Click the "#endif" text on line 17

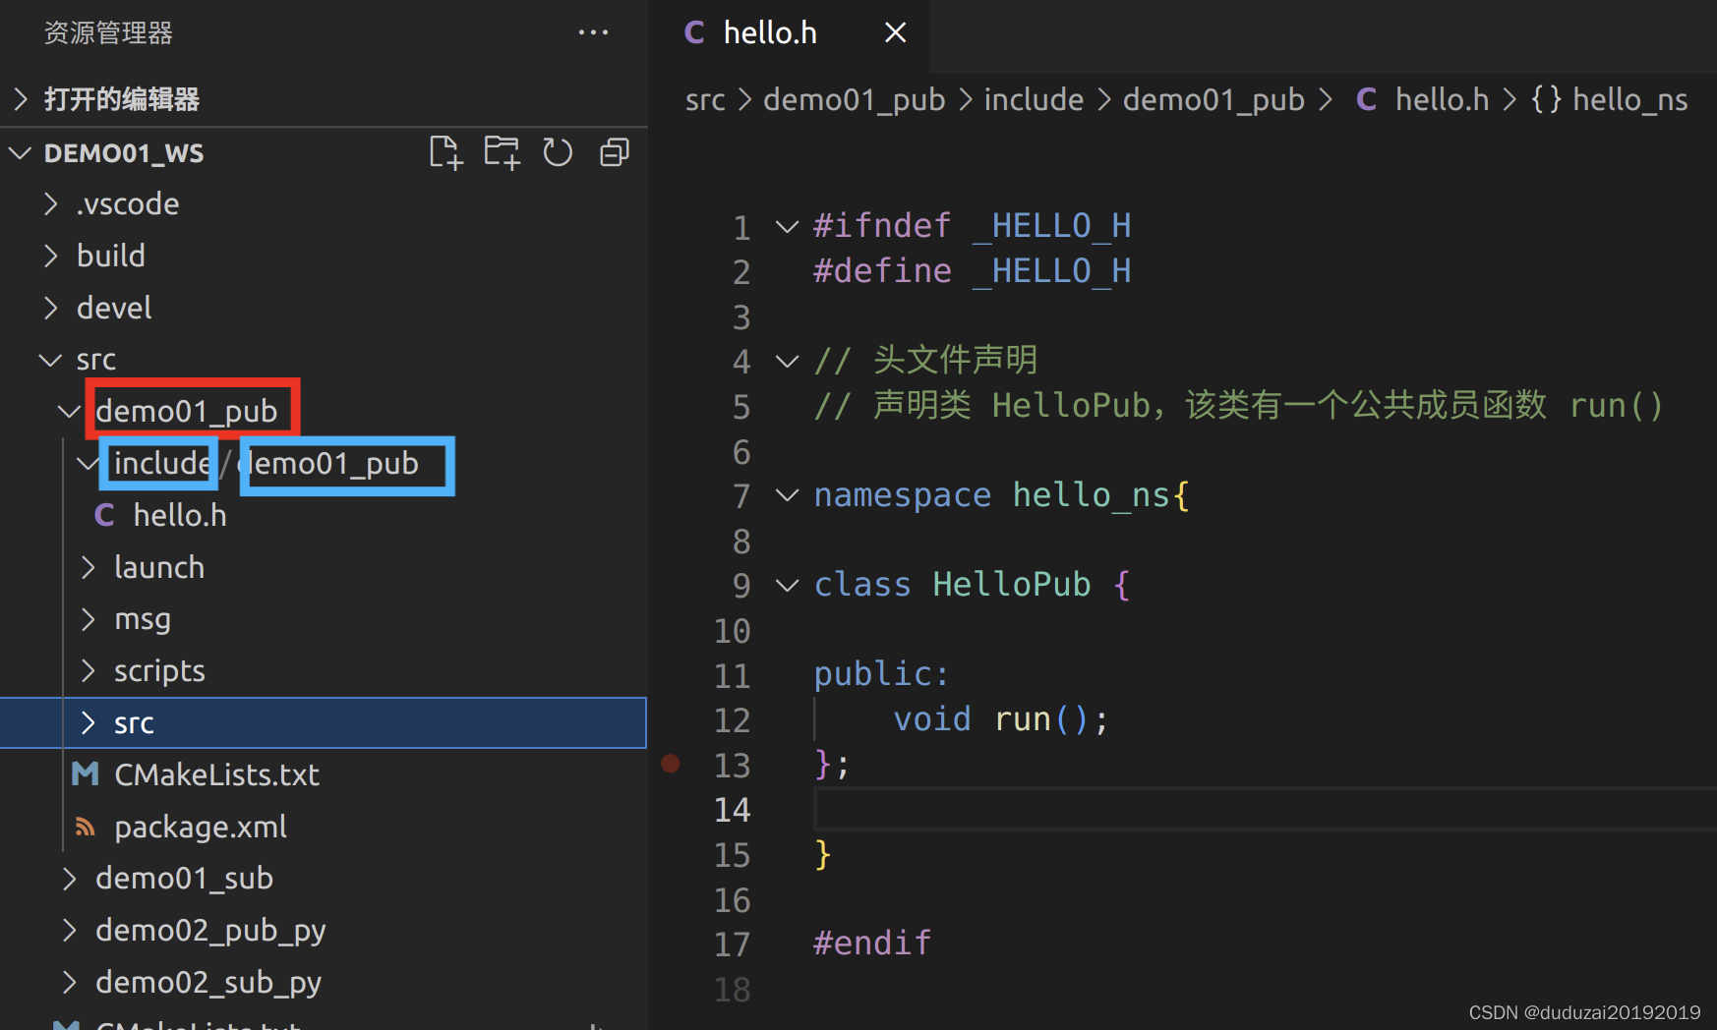pos(872,944)
